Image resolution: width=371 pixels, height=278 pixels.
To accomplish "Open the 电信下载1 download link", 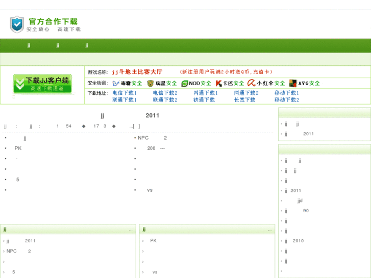I will 125,93.
